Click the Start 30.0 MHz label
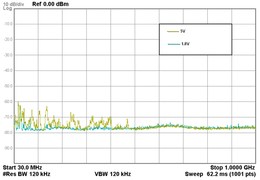 (x=22, y=168)
